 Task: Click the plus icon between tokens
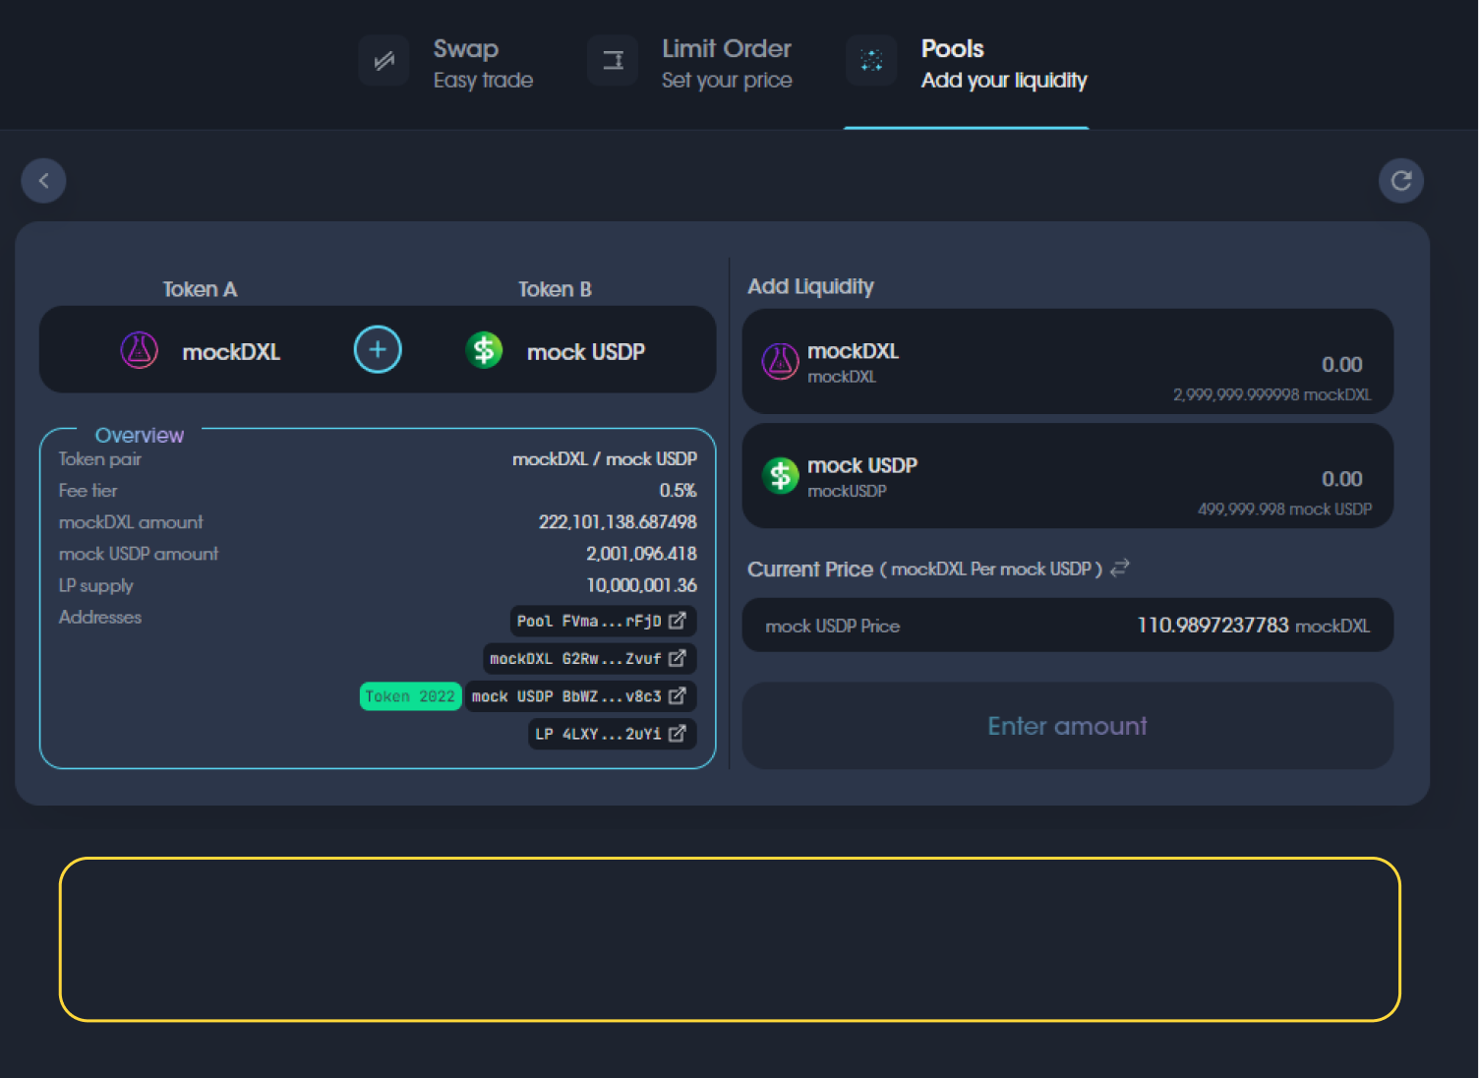point(378,349)
